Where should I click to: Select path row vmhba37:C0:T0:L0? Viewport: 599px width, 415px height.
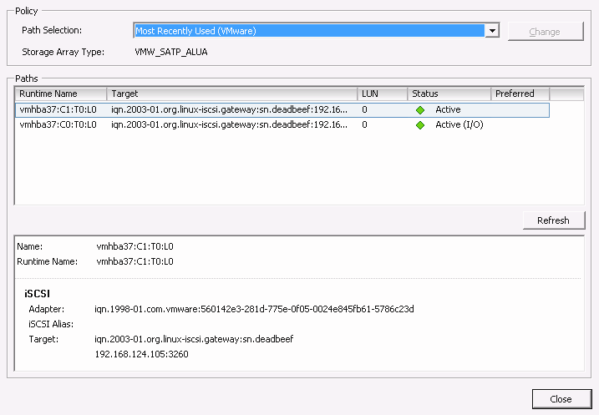coord(58,124)
